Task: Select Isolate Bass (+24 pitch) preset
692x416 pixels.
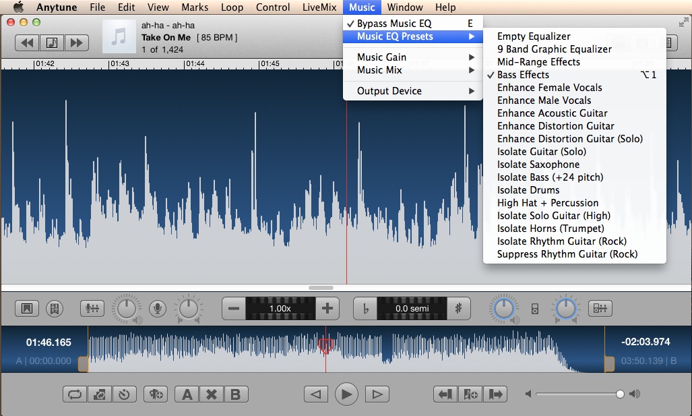Action: coord(575,177)
